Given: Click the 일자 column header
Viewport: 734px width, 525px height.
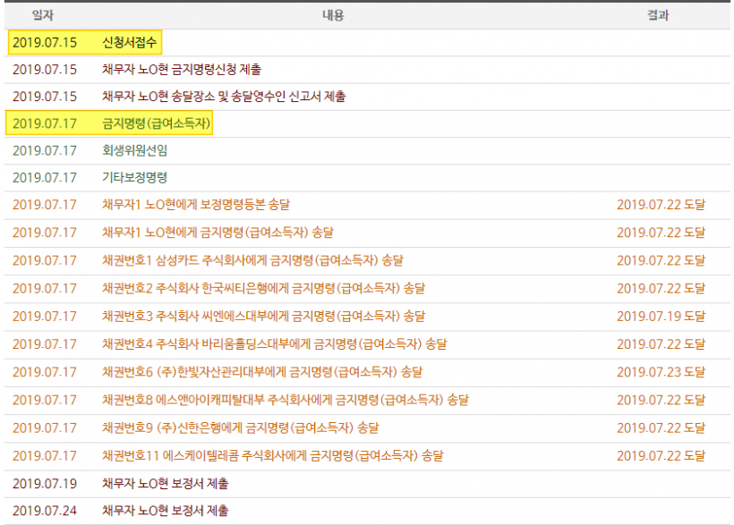Looking at the screenshot, I should (43, 15).
